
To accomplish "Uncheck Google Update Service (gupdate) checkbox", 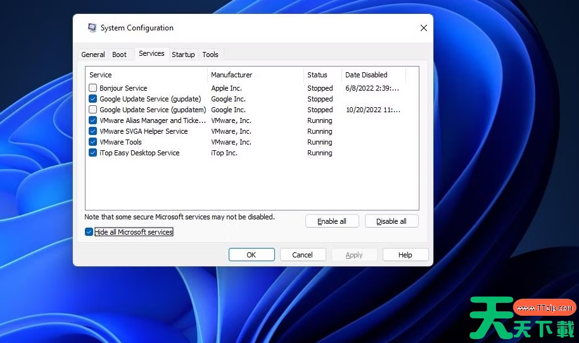I will [x=92, y=99].
